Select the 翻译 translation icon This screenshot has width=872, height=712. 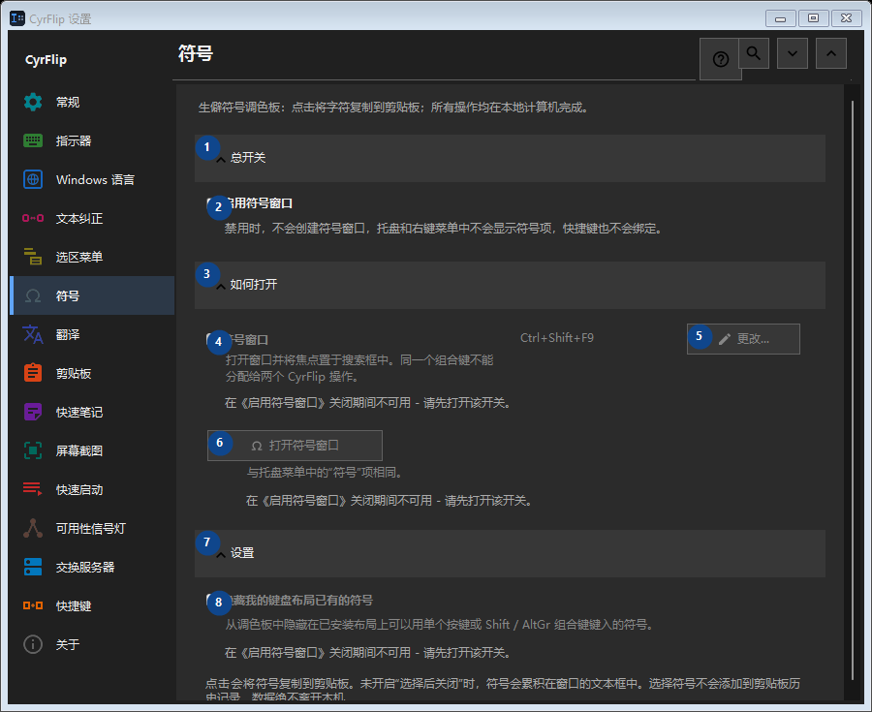click(x=33, y=334)
